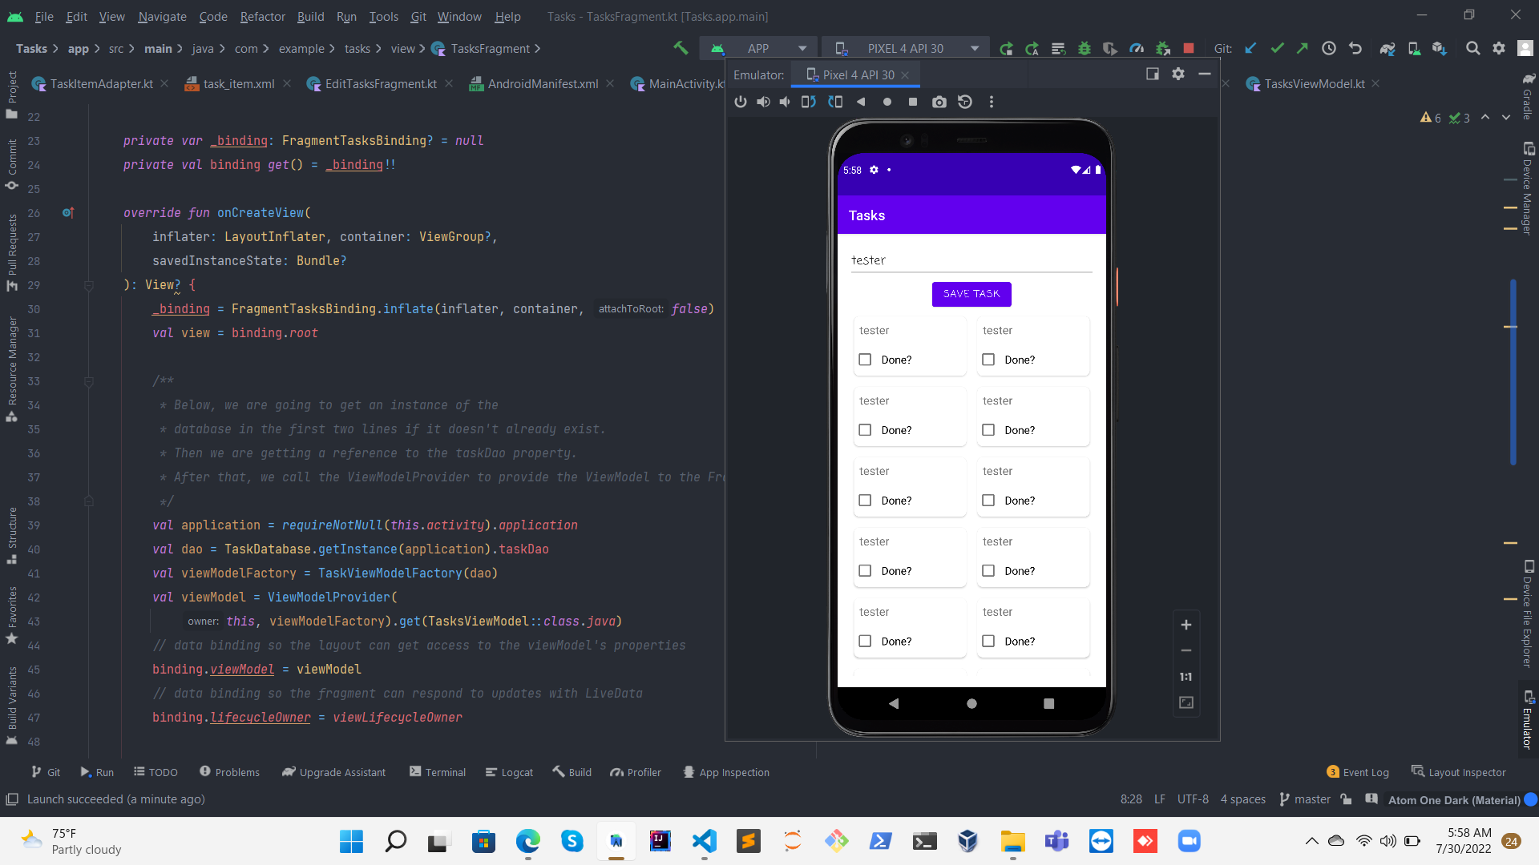Open the Profiler with the gauge icon
Viewport: 1539px width, 865px height.
pyautogui.click(x=1136, y=48)
